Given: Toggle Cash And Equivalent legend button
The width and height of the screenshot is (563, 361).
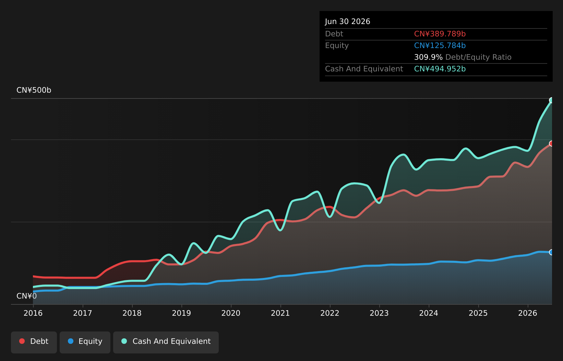Looking at the screenshot, I should click(x=166, y=342).
